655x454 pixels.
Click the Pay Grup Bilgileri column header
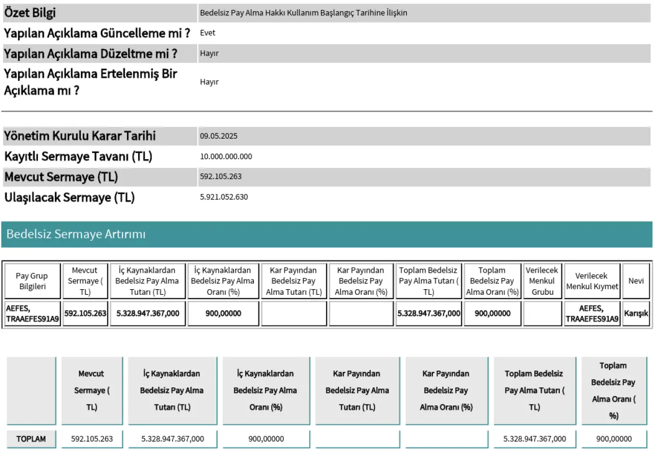pos(32,281)
